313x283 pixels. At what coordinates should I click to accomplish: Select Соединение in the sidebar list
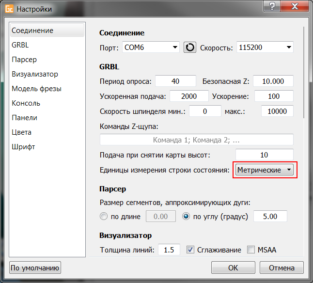[x=47, y=31]
